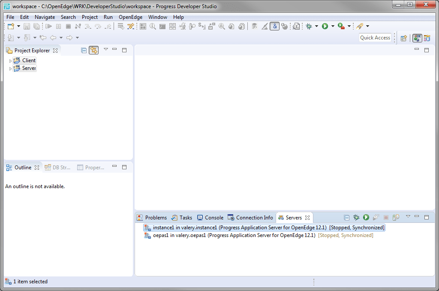Screen dimensions: 439x291
Task: Expand the Server project node
Action: [x=10, y=69]
